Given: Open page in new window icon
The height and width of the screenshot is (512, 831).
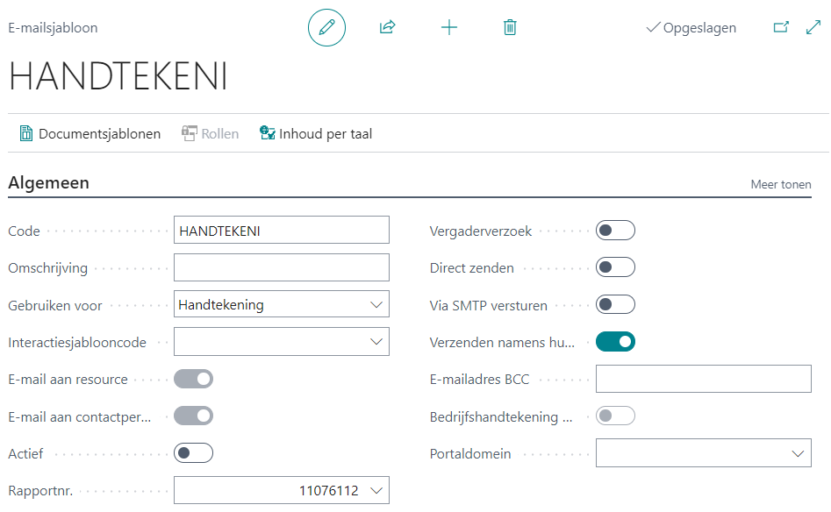Looking at the screenshot, I should 780,28.
